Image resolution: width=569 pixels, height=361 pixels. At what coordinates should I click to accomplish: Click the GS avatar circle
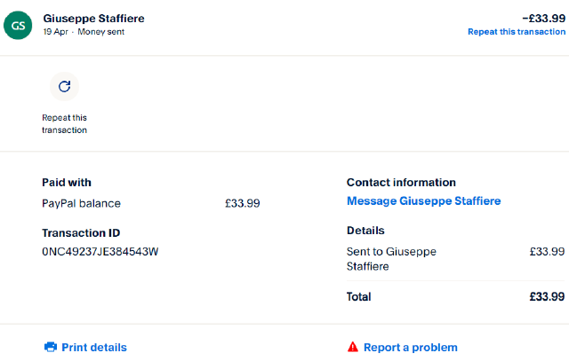click(19, 25)
